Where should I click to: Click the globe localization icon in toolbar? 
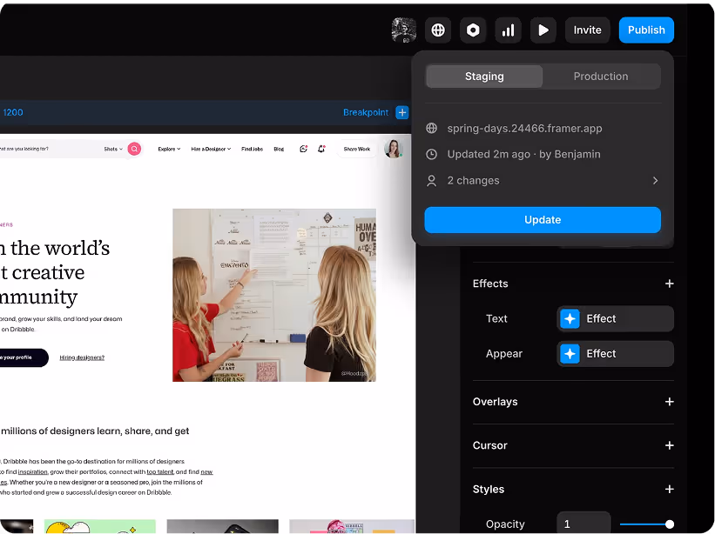click(x=438, y=30)
